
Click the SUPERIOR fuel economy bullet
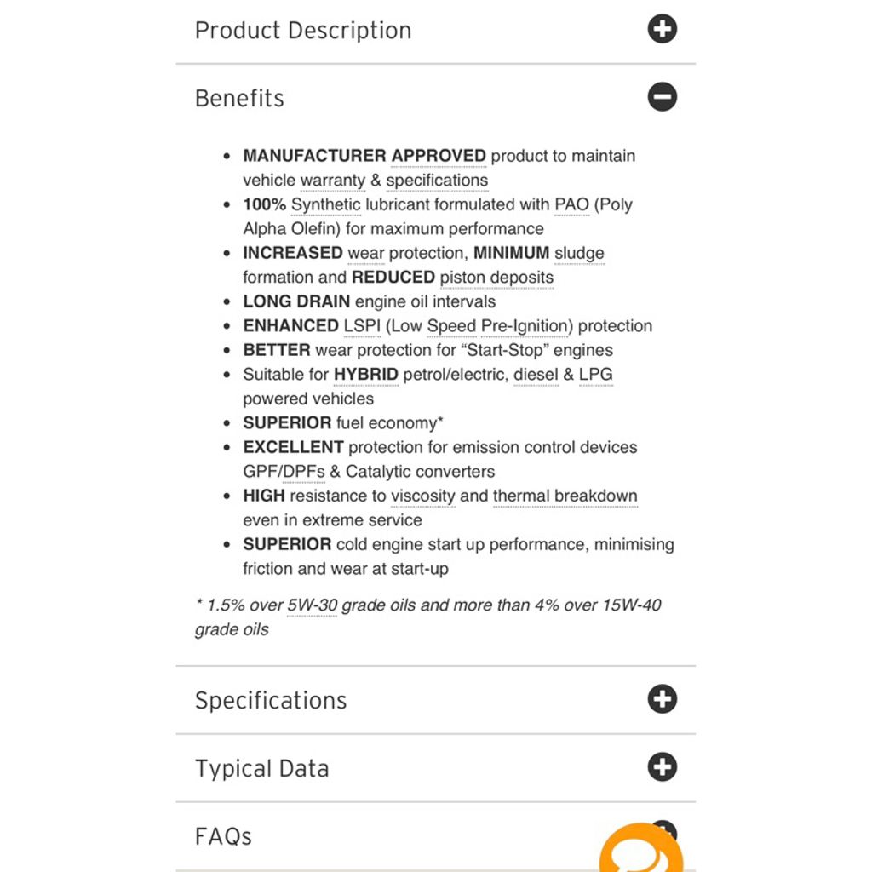(343, 422)
